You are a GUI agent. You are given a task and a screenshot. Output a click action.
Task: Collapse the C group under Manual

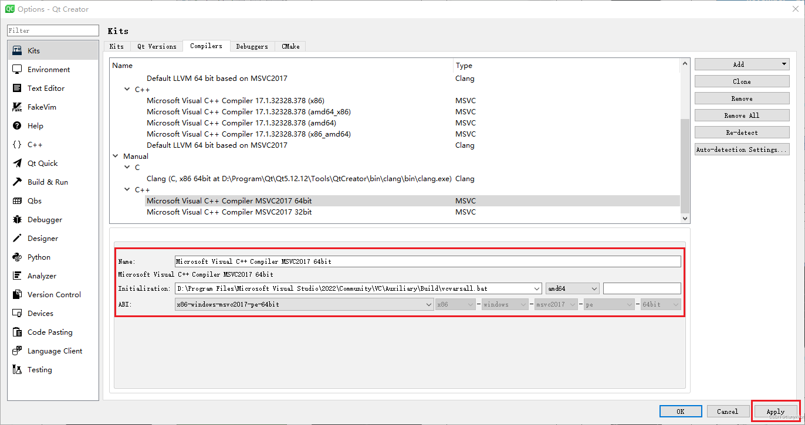point(127,168)
